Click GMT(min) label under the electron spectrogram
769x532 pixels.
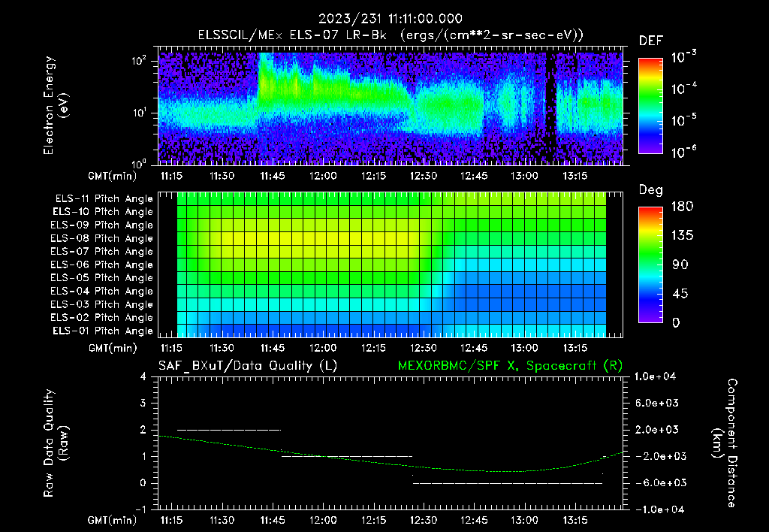click(113, 176)
